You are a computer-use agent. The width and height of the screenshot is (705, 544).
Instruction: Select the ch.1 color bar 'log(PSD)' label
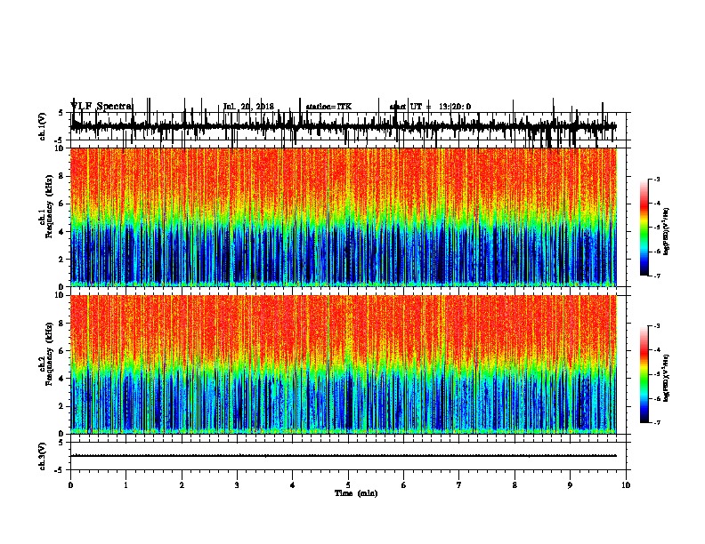pos(666,232)
